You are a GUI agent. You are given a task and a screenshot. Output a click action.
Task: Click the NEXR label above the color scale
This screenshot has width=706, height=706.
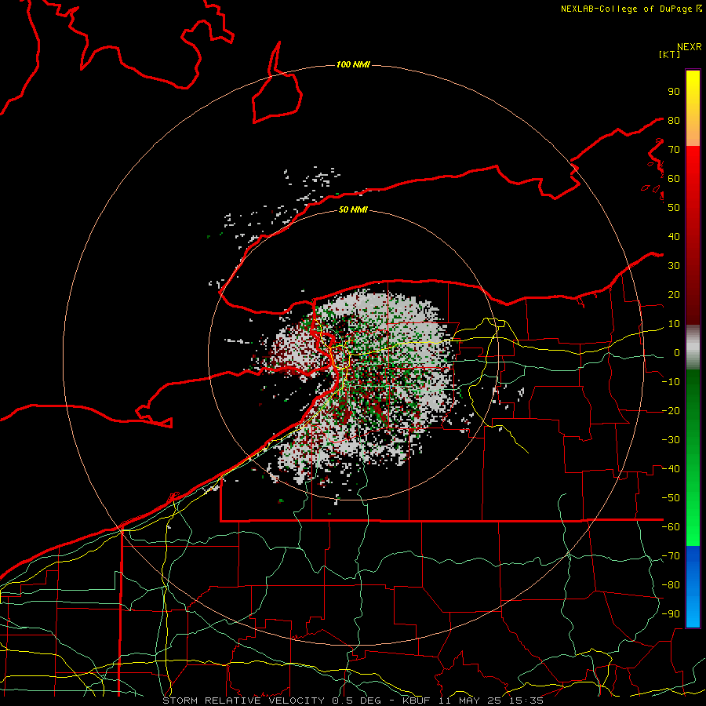tap(689, 47)
